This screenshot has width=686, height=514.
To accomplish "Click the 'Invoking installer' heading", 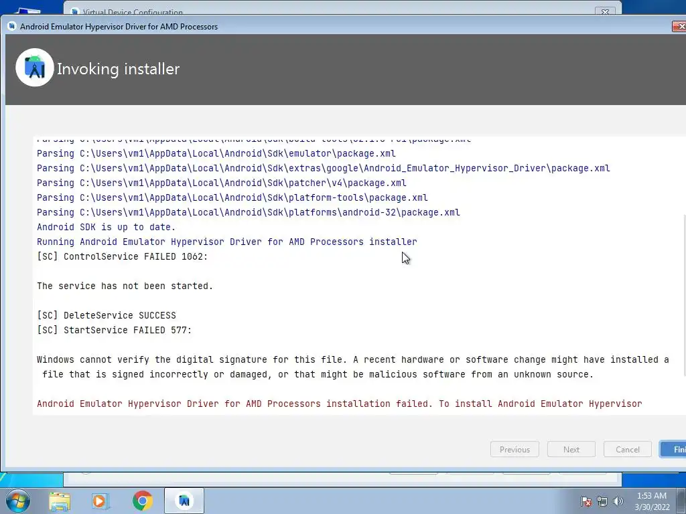I will pos(118,69).
